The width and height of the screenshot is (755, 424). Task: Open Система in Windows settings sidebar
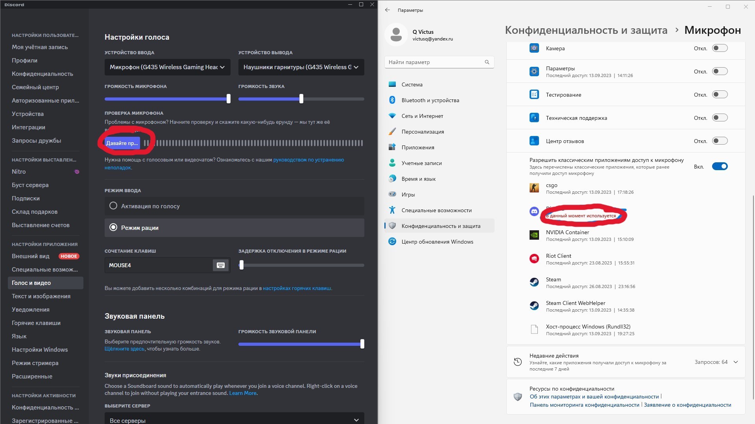click(439, 84)
